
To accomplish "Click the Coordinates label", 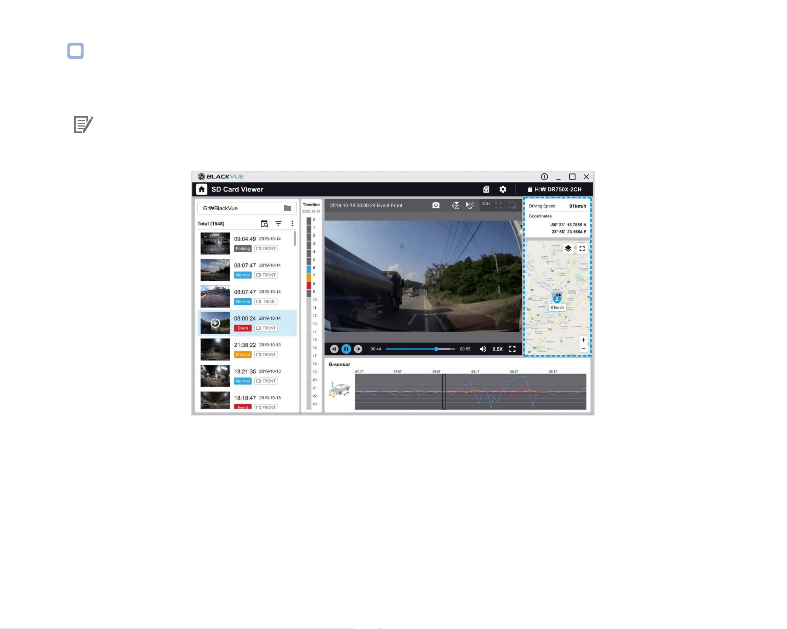I will point(540,216).
